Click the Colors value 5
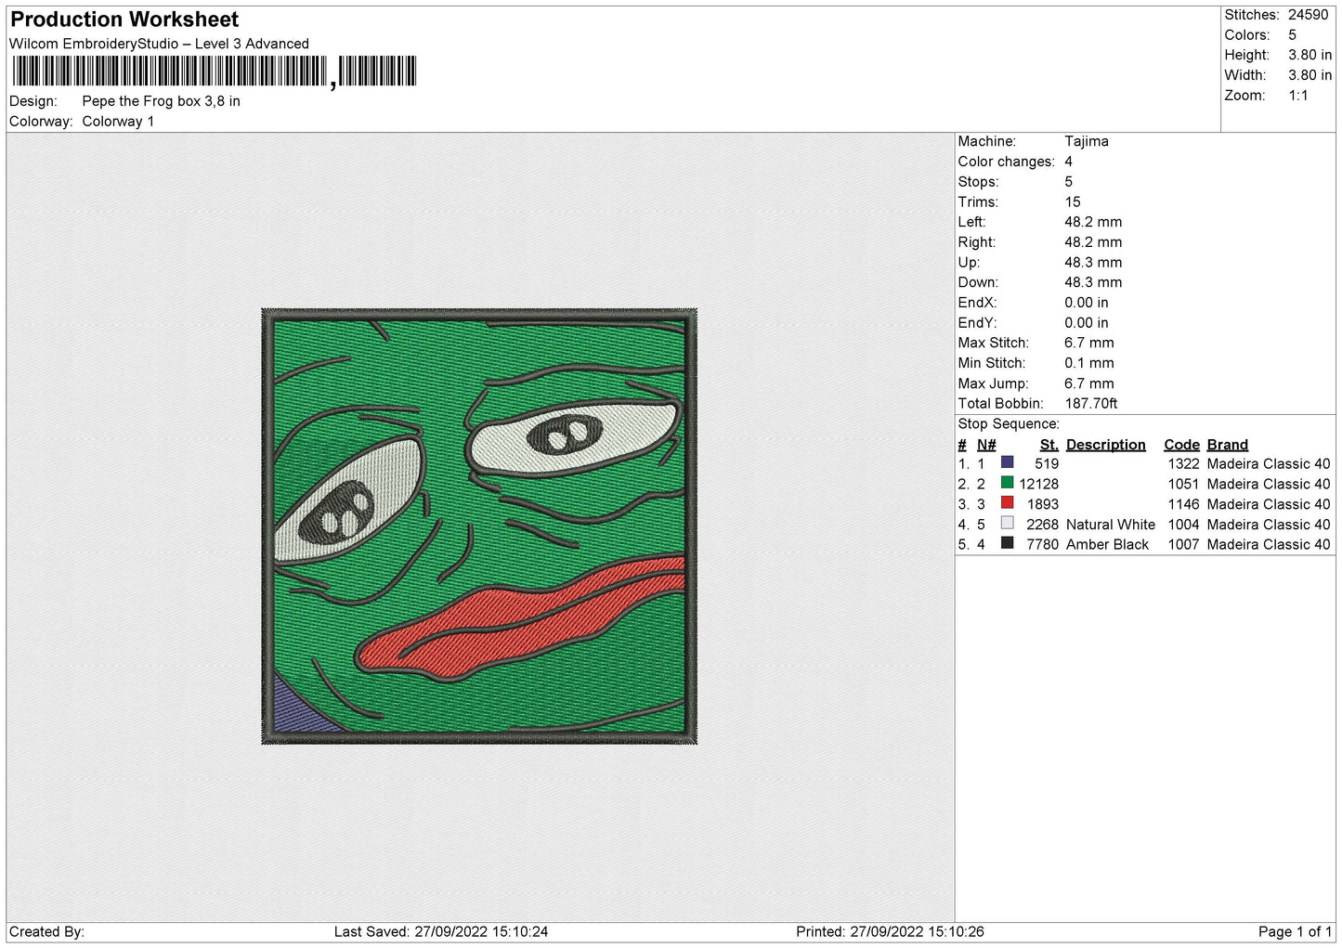Screen dimensions: 1342x948 (1292, 35)
